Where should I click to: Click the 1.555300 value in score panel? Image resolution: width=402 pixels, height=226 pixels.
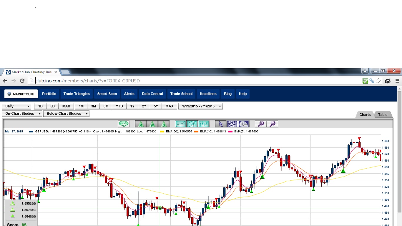[x=29, y=203]
